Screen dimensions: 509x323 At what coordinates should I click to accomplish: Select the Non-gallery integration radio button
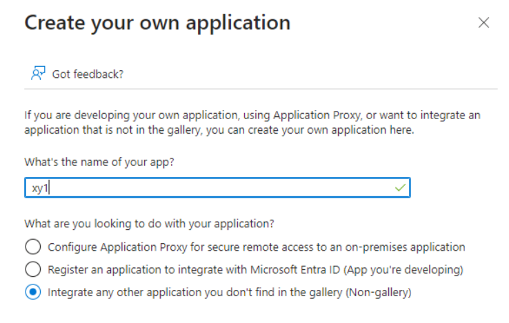[32, 292]
